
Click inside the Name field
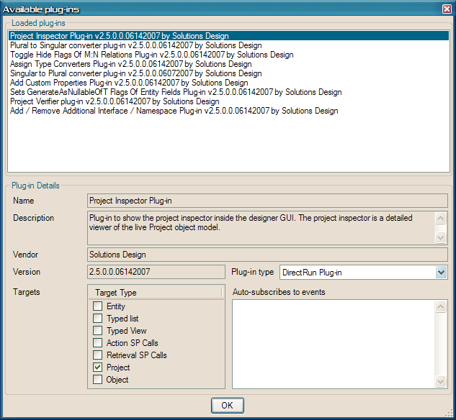(x=267, y=201)
